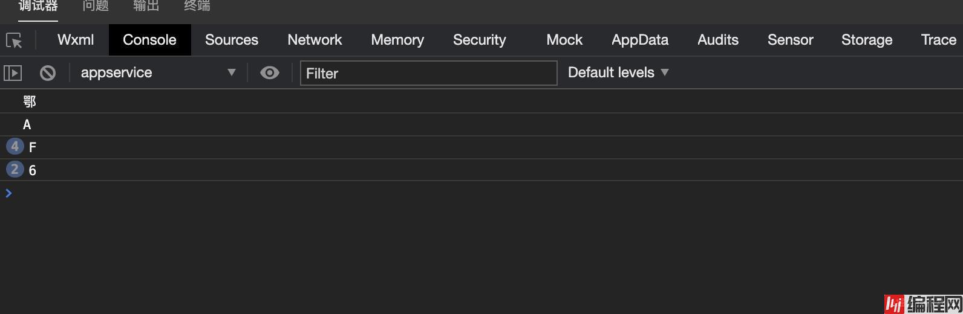Click the console prompt chevron
Screen dimensions: 963x314
[x=8, y=193]
